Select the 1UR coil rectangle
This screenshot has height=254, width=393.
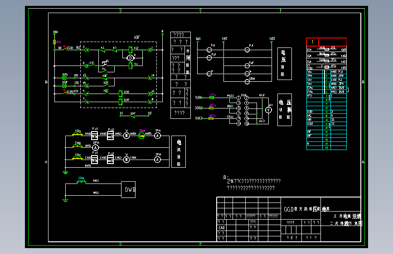click(121, 102)
